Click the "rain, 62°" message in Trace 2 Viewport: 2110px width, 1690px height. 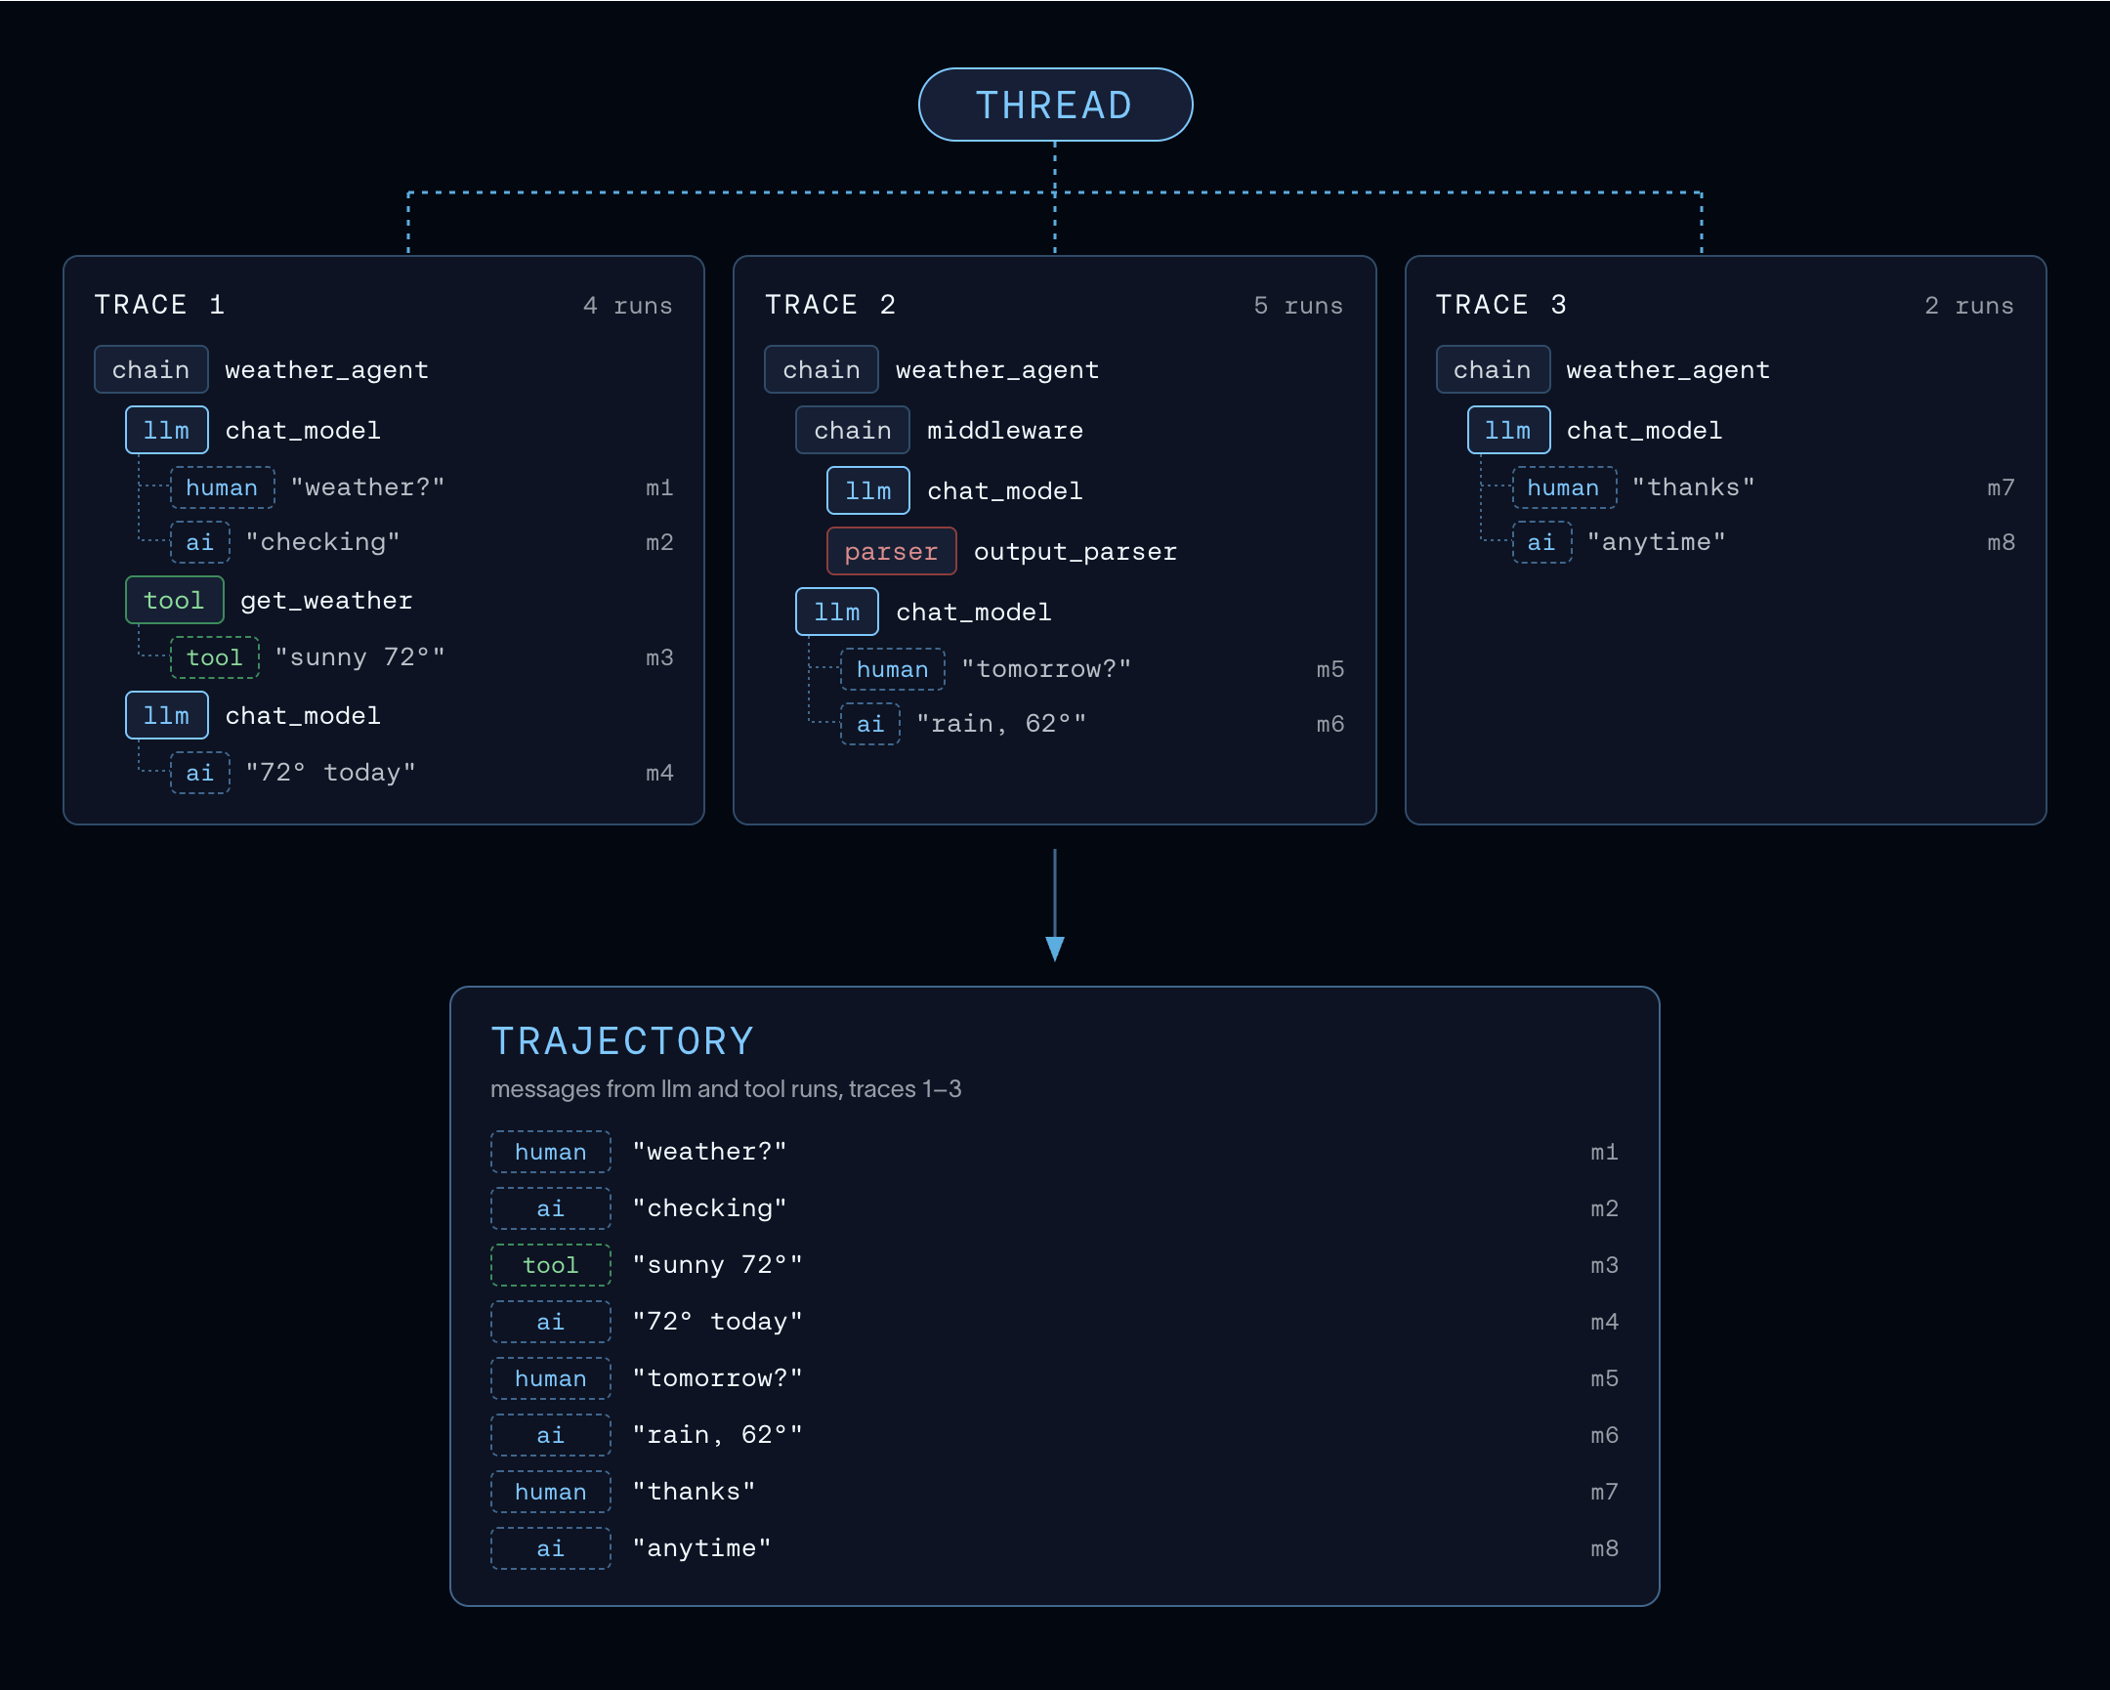click(1001, 723)
